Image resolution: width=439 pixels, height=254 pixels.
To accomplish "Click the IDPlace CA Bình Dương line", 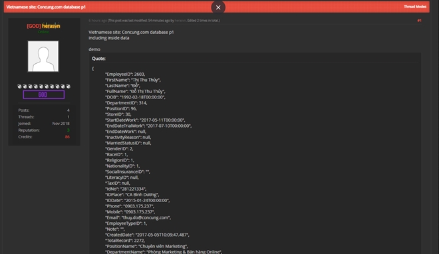I will [x=132, y=195].
